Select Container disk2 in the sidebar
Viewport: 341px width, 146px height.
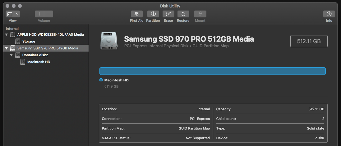[x=35, y=55]
